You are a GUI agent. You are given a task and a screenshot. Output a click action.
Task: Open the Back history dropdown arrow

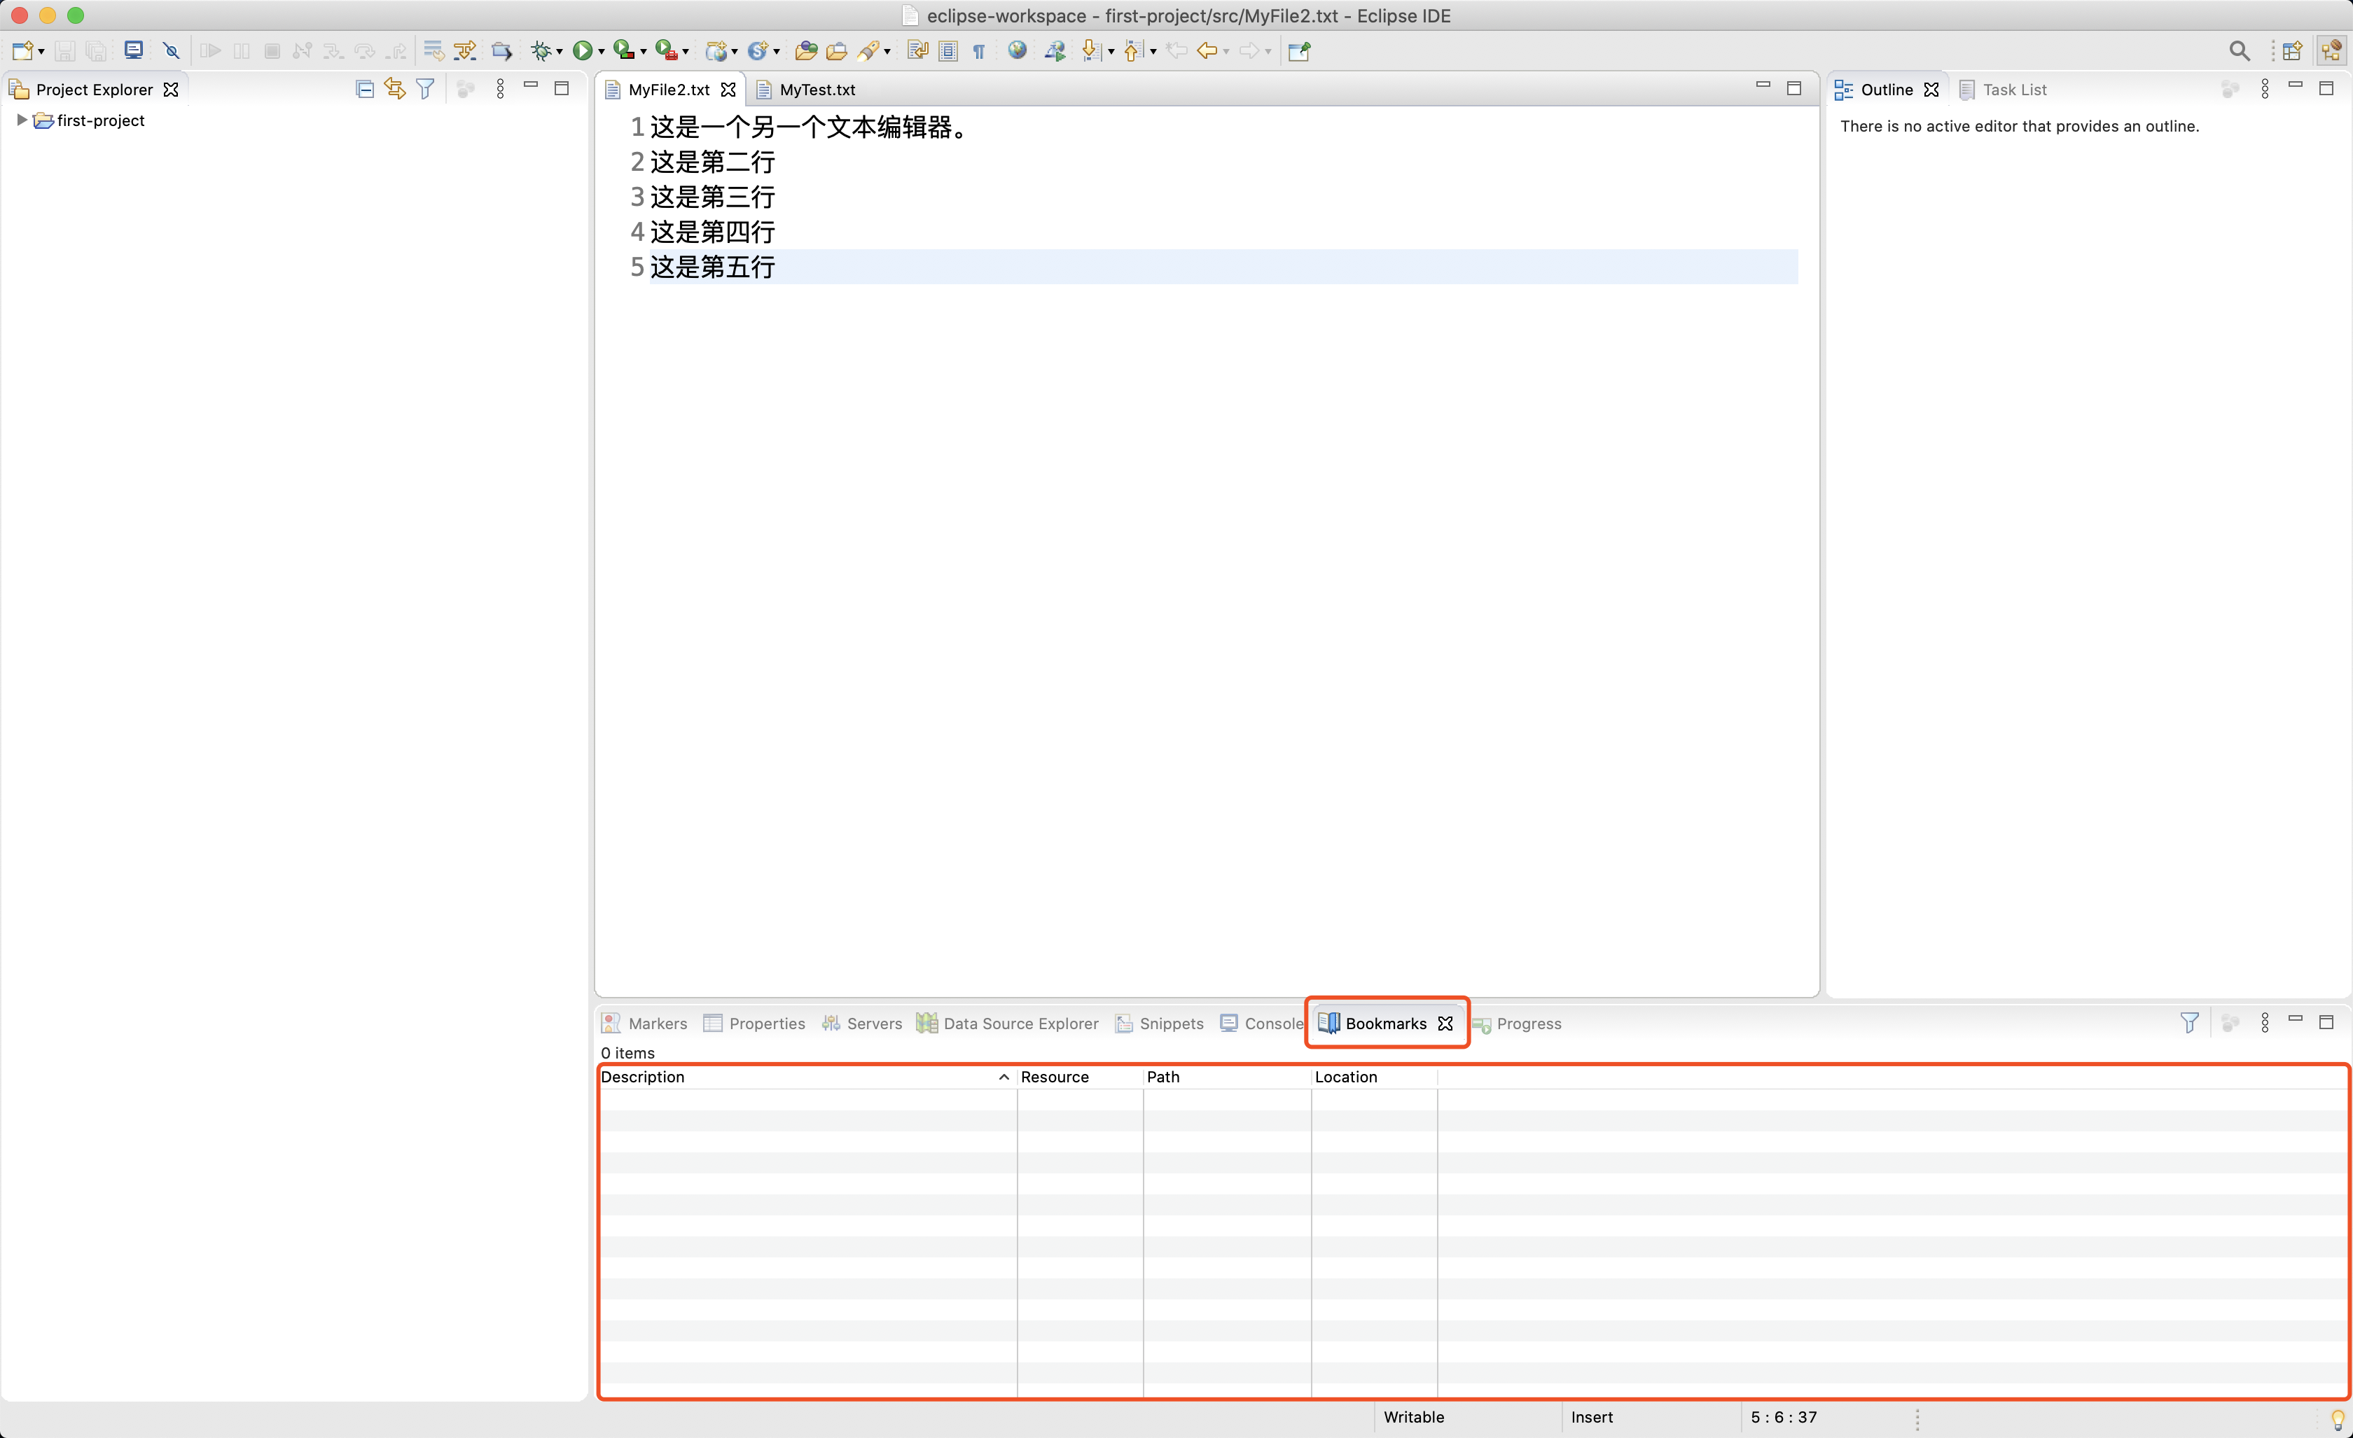[1226, 52]
